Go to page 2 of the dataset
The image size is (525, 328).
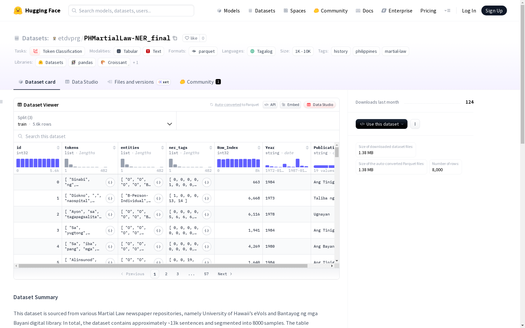[166, 274]
